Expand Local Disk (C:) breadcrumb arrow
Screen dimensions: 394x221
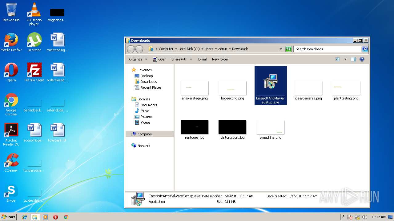pos(202,49)
